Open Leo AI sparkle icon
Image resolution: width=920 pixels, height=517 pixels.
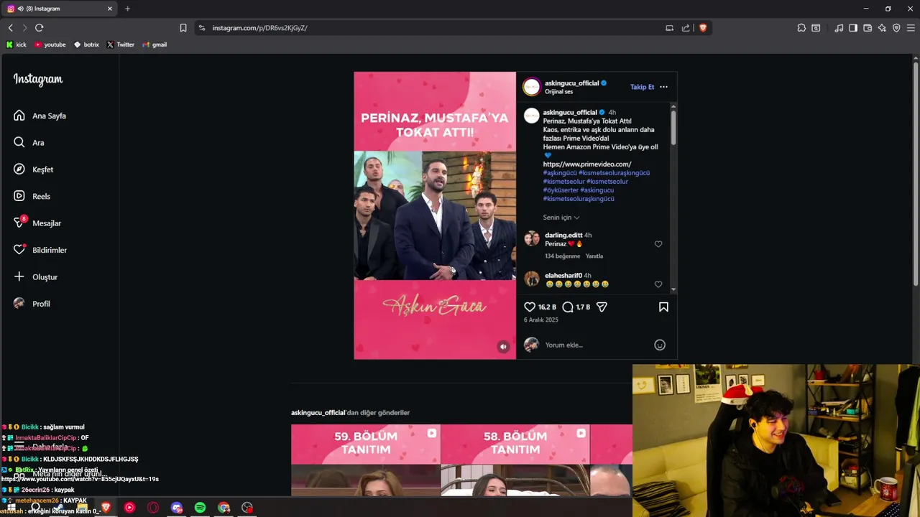[x=882, y=28]
